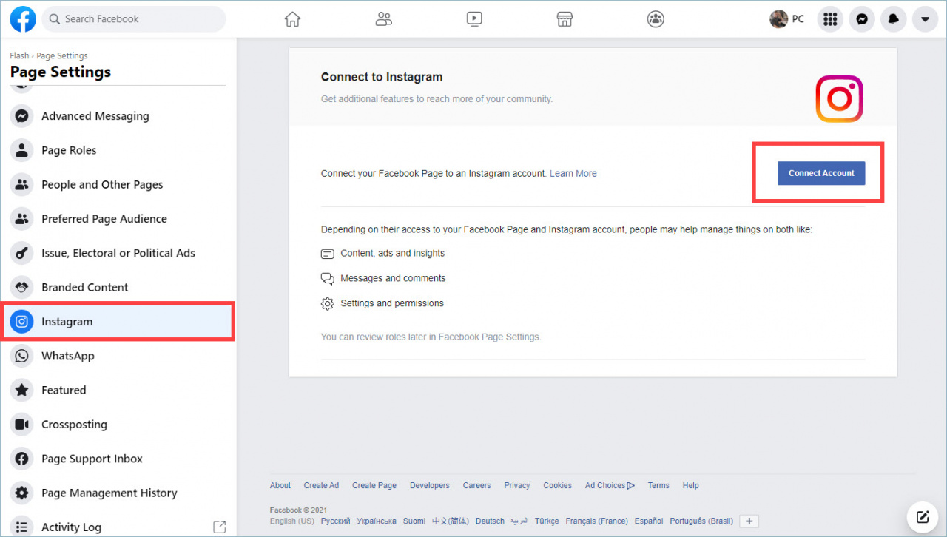Click the Search Facebook field
This screenshot has width=947, height=537.
[x=134, y=19]
